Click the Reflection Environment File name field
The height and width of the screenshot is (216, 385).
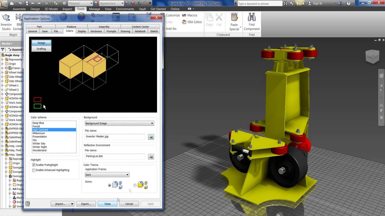click(x=115, y=156)
